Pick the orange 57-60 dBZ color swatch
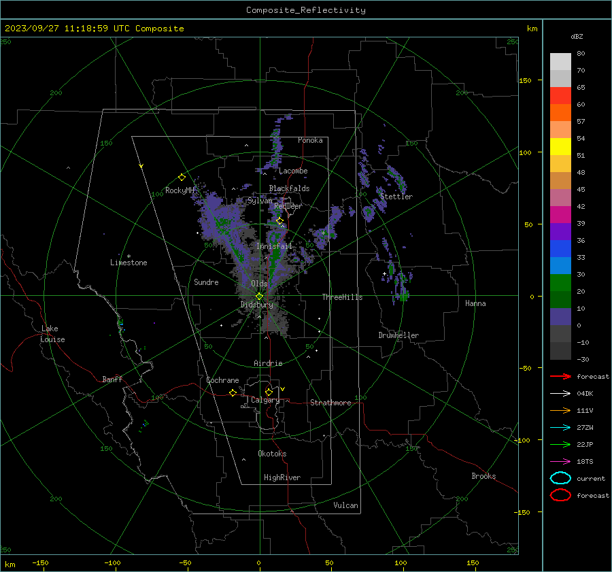The width and height of the screenshot is (612, 572). 560,112
